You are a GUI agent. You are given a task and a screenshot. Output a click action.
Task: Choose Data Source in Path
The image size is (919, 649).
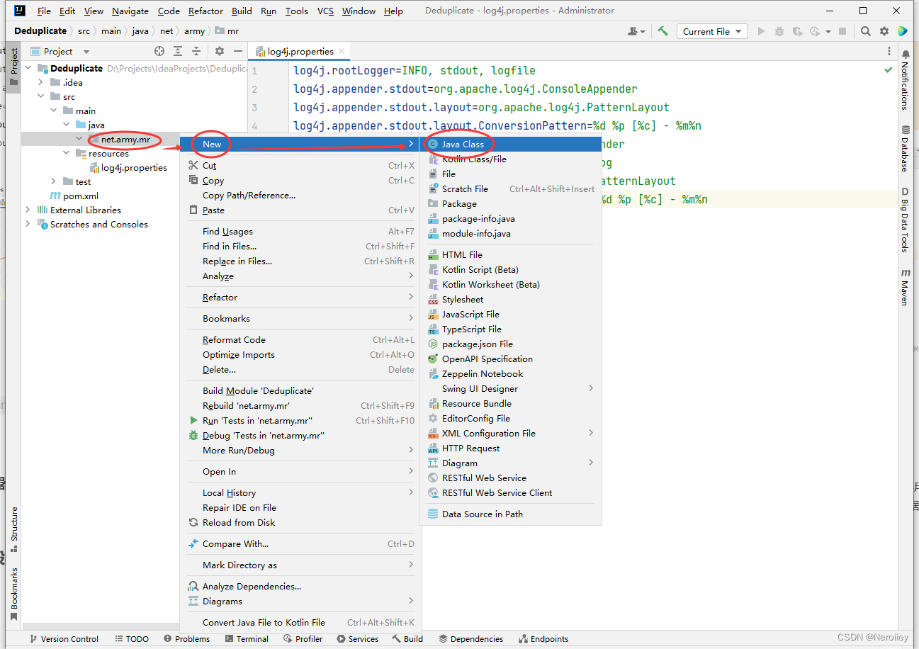510,514
